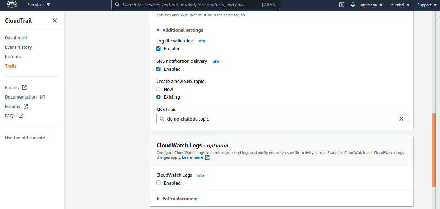Collapse the Additional settings section
Screen dimensions: 440x209
coord(180,30)
